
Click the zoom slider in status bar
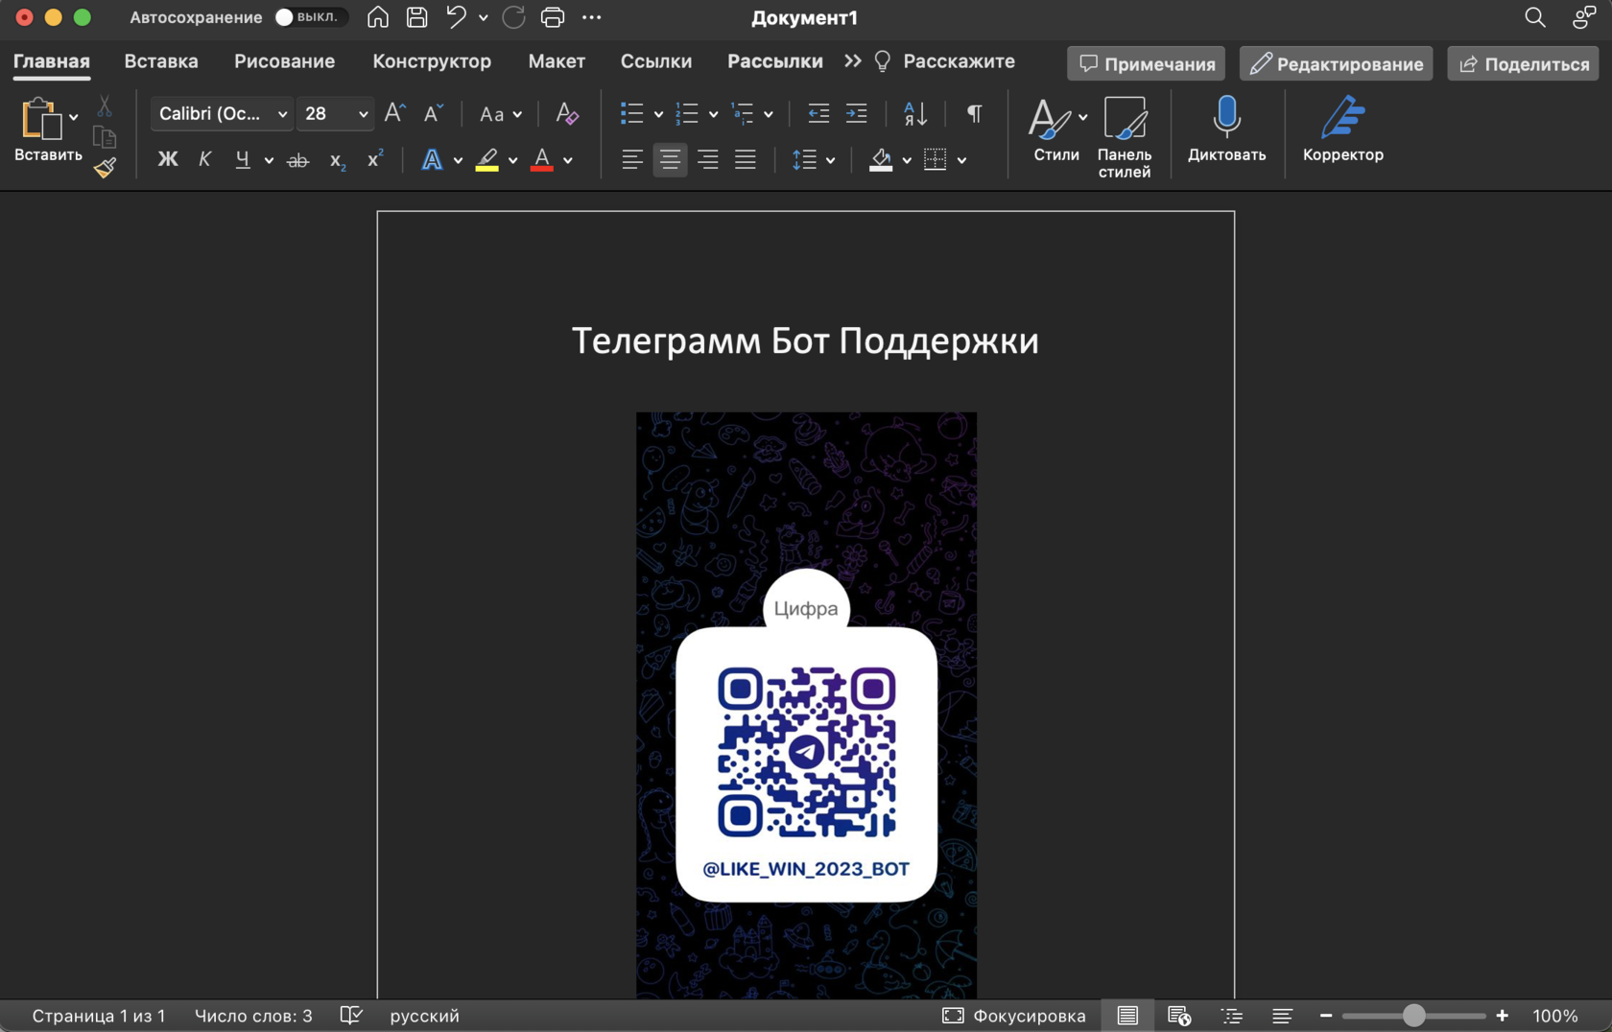[1413, 1015]
